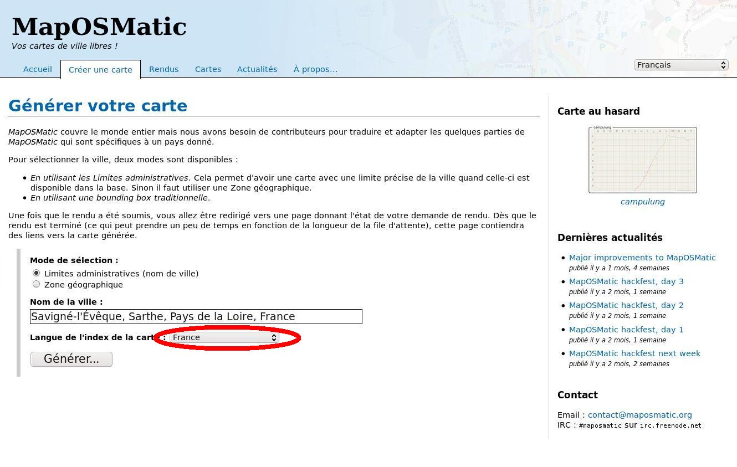Screen dimensions: 737x467
Task: Open the Cartes tab
Action: pos(208,69)
